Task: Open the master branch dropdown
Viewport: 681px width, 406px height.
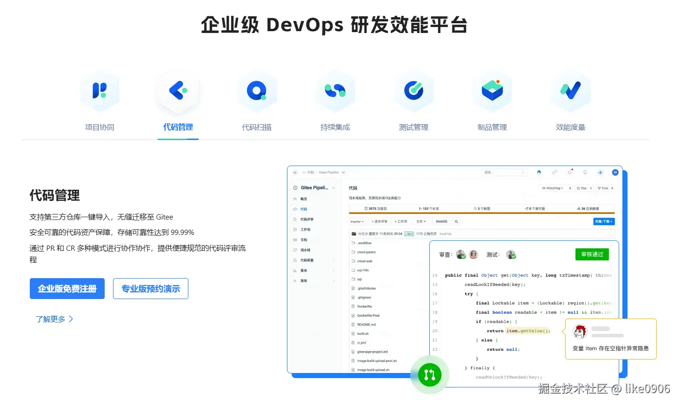Action: [357, 222]
